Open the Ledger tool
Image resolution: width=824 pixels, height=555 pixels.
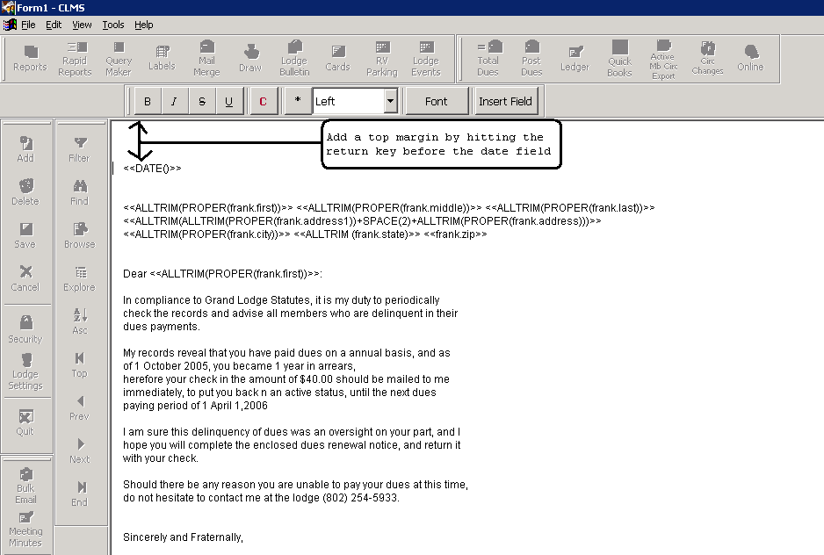pyautogui.click(x=575, y=58)
